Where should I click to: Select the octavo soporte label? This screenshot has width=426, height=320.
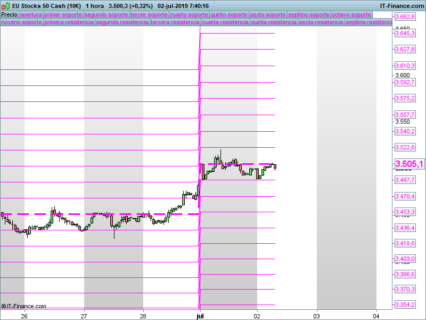coord(351,15)
